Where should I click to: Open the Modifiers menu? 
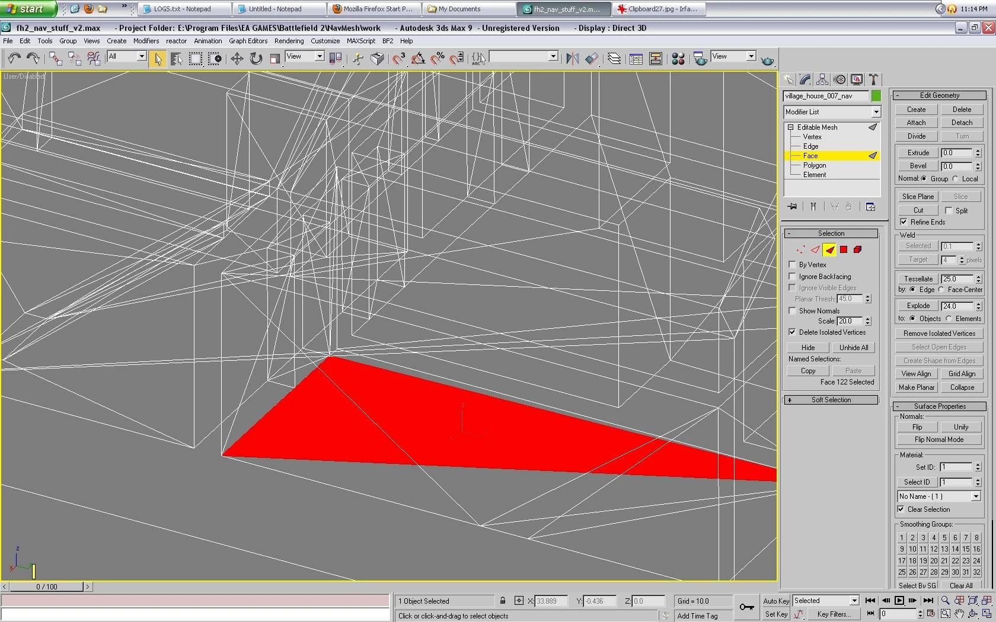click(146, 41)
